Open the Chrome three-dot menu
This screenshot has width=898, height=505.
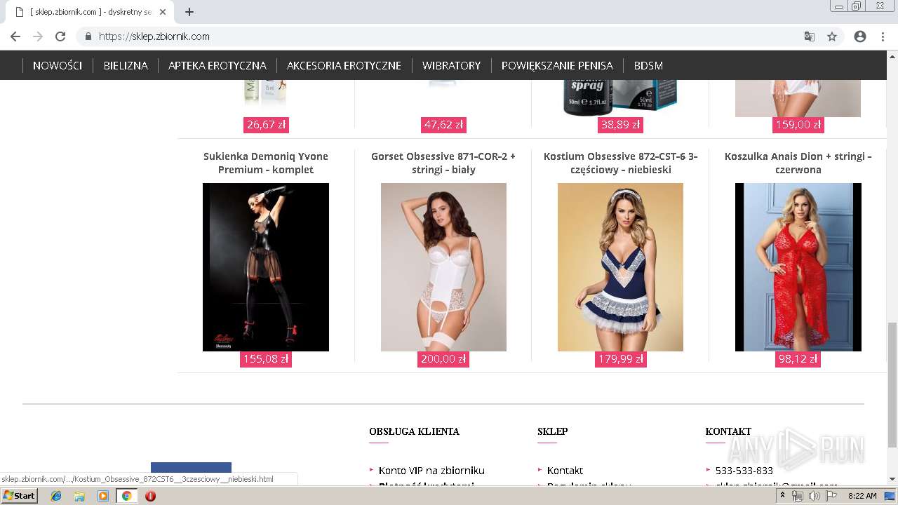coord(883,36)
